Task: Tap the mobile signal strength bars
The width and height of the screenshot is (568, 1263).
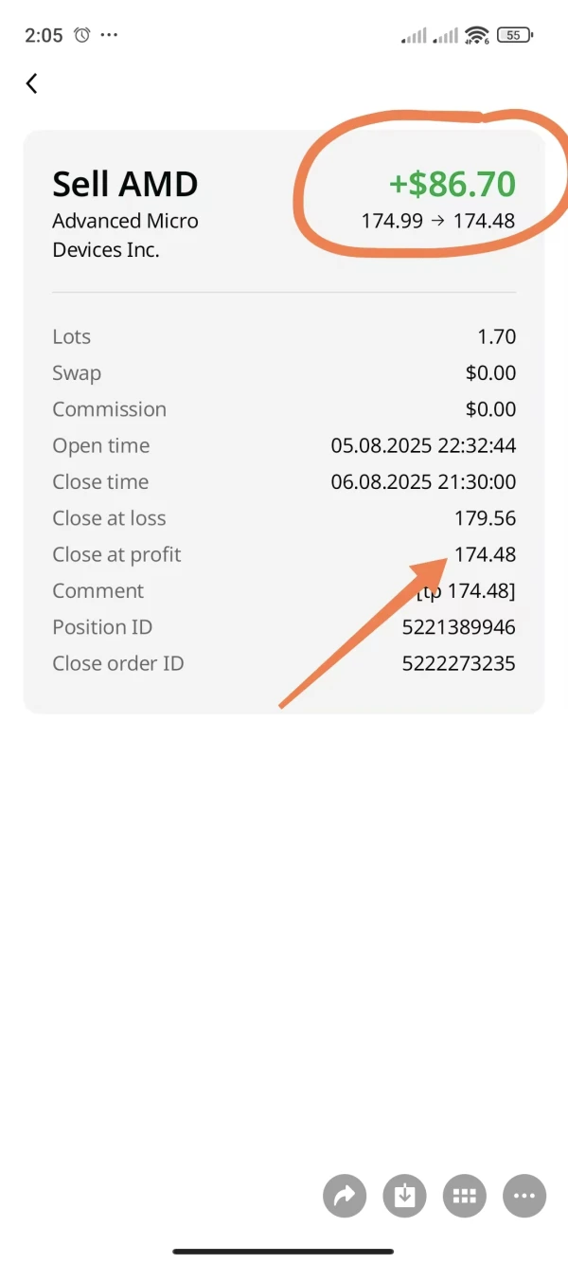Action: click(x=415, y=36)
